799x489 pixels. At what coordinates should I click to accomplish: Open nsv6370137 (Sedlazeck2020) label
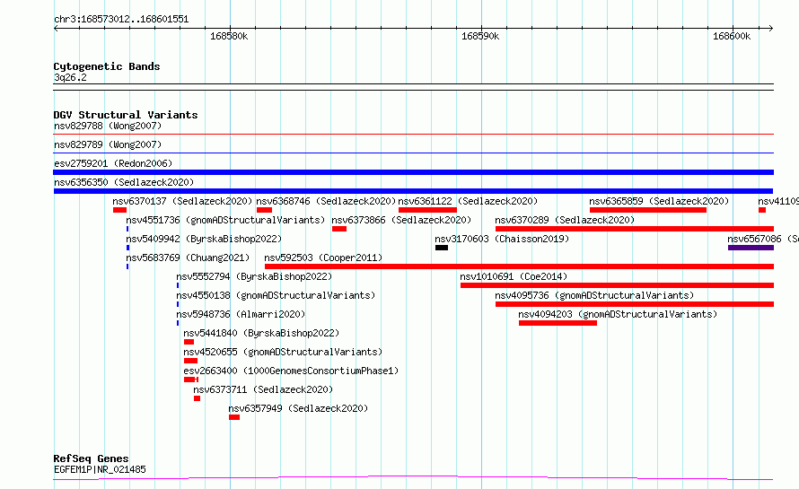click(182, 201)
